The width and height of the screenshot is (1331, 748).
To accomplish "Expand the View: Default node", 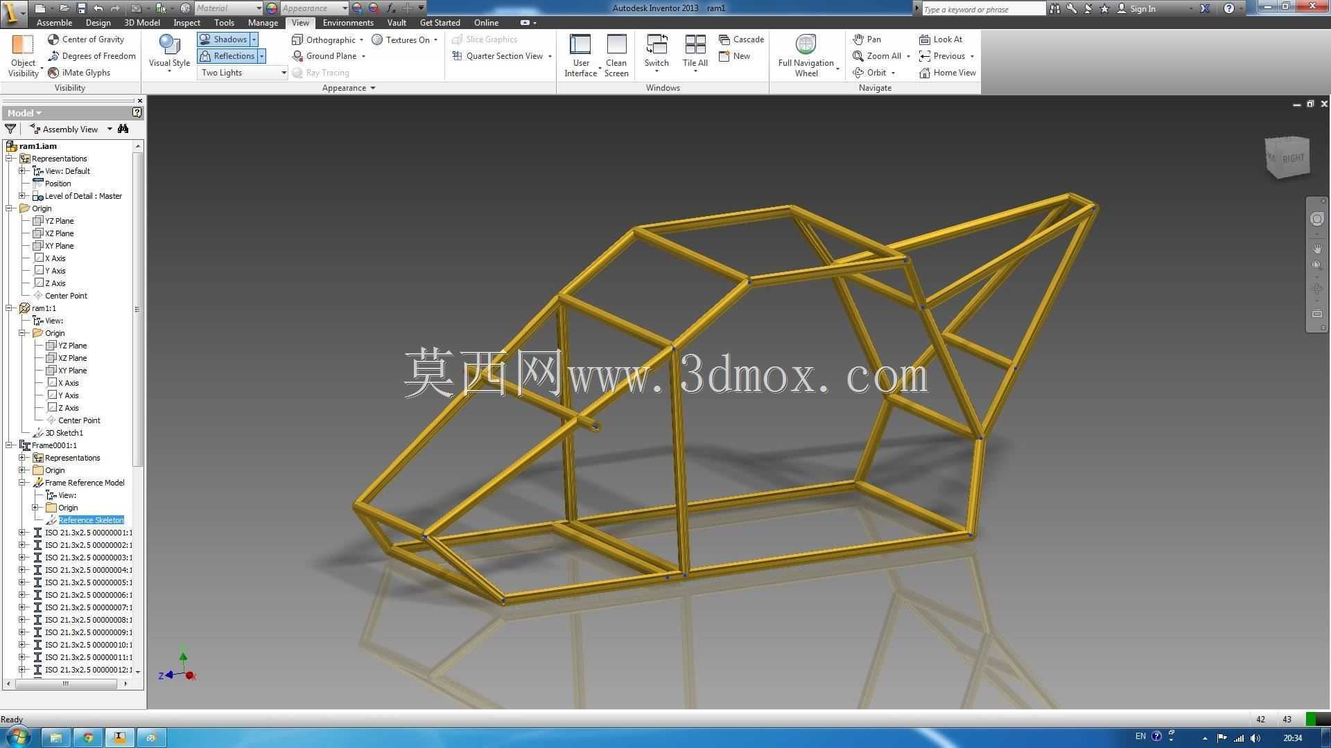I will [22, 171].
